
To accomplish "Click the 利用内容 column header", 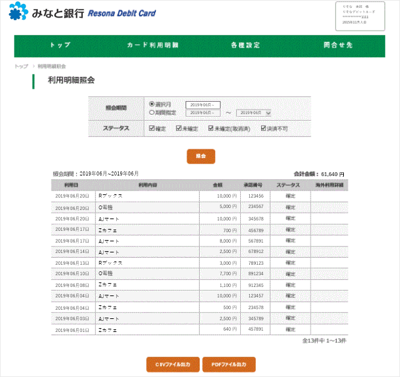I will tap(147, 185).
